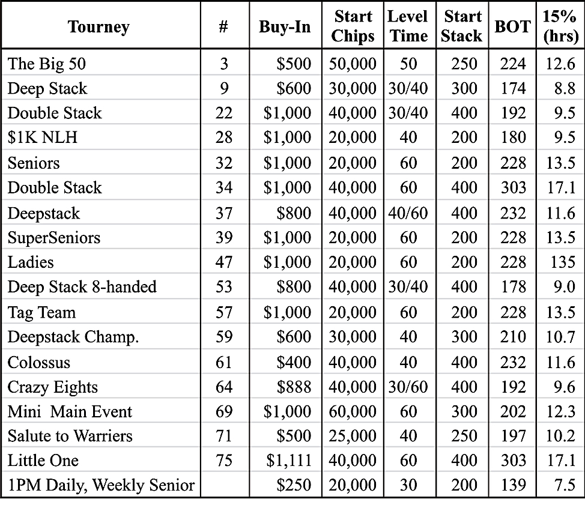
Task: Select the Level Time column header
Action: tap(408, 26)
